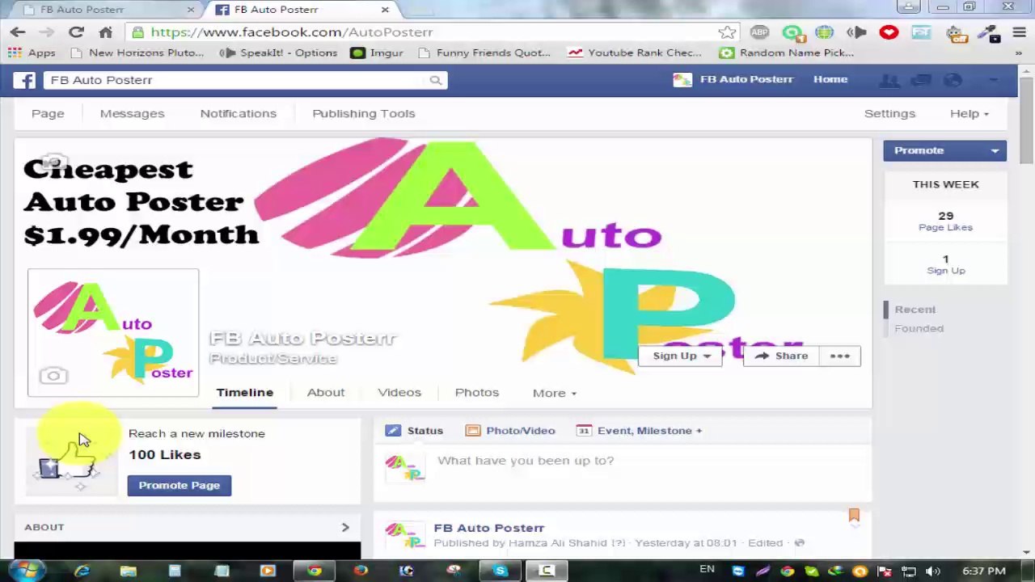Click the Facebook search box
1035x582 pixels.
(x=245, y=80)
